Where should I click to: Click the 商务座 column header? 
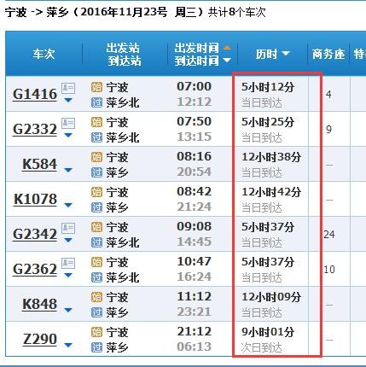coord(328,54)
